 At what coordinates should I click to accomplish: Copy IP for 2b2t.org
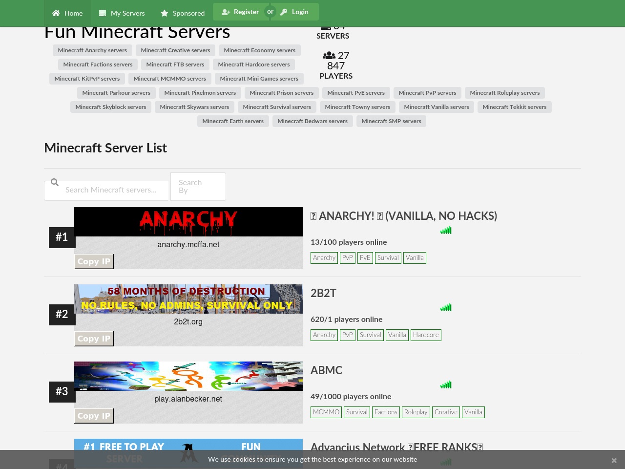point(94,339)
